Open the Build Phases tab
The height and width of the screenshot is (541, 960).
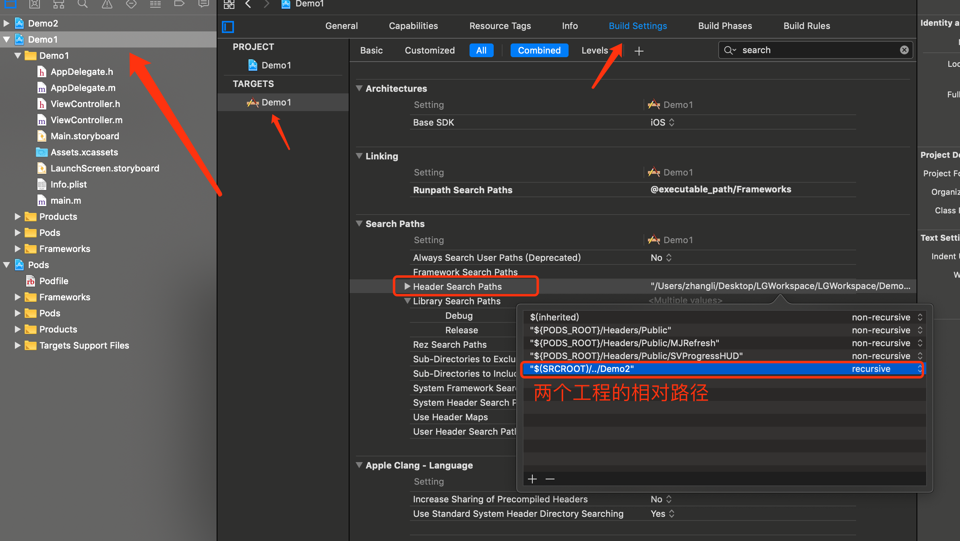[x=725, y=26]
